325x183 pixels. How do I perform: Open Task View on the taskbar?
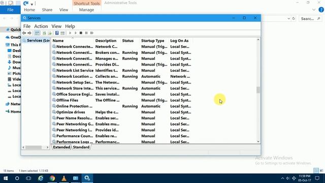tap(28, 178)
